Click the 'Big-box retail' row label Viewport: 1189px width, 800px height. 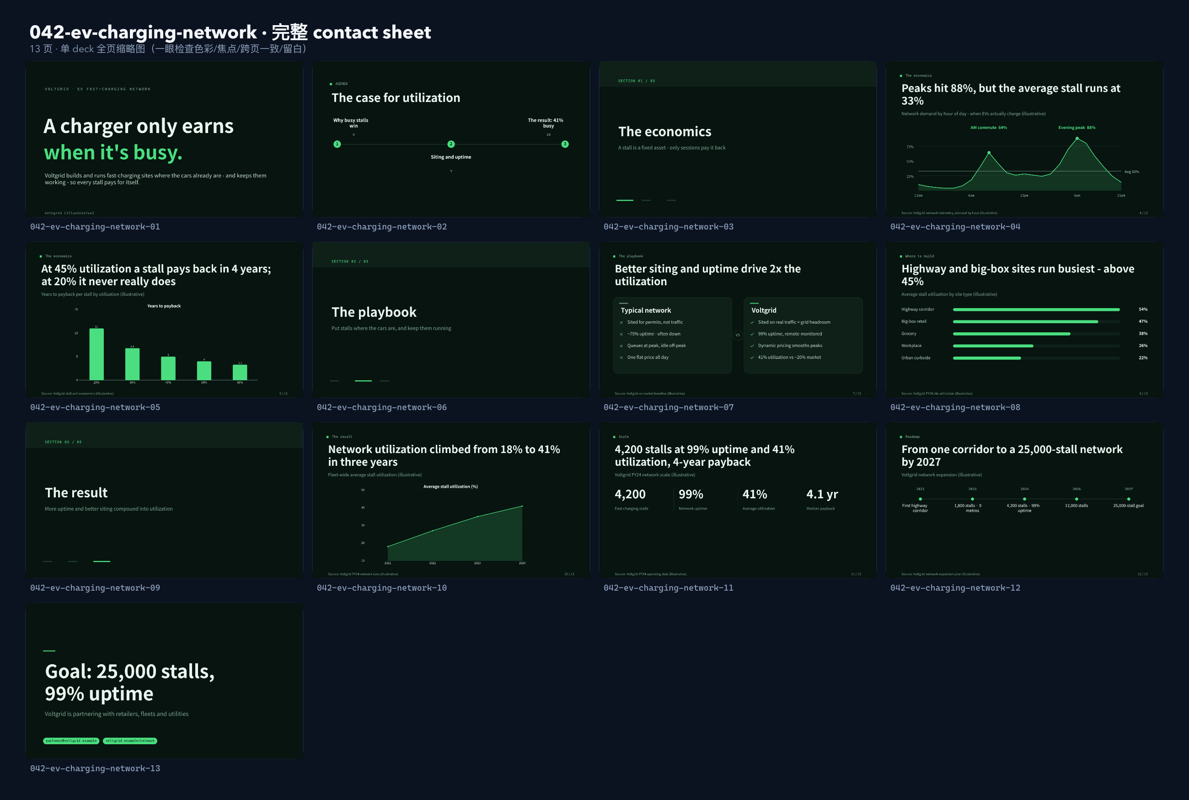(x=914, y=321)
